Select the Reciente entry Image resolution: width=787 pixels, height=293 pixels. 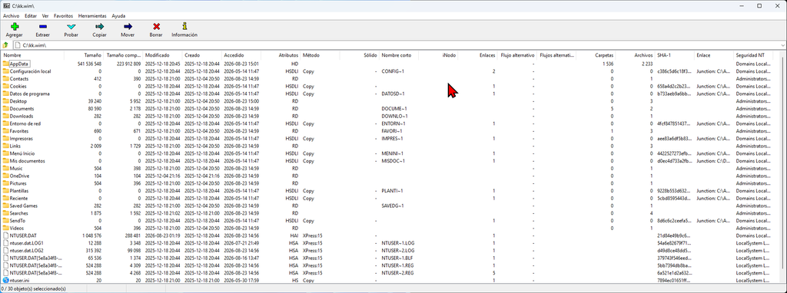pyautogui.click(x=19, y=199)
